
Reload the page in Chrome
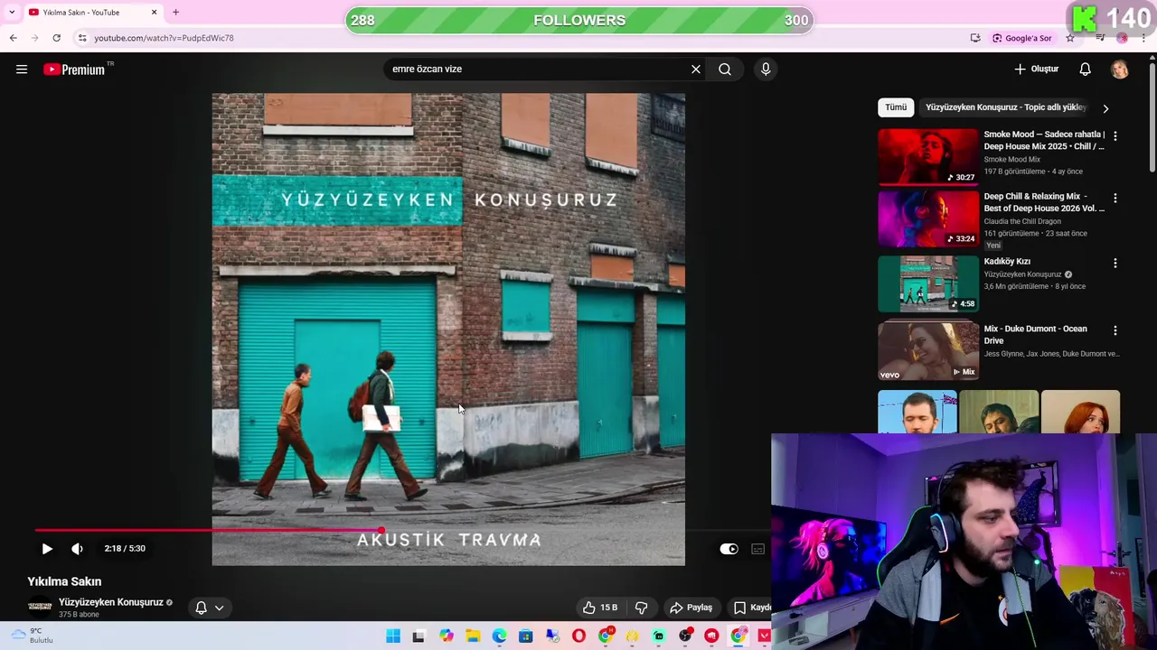pos(56,38)
